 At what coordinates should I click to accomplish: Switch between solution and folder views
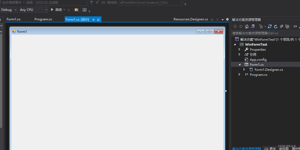(x=253, y=26)
